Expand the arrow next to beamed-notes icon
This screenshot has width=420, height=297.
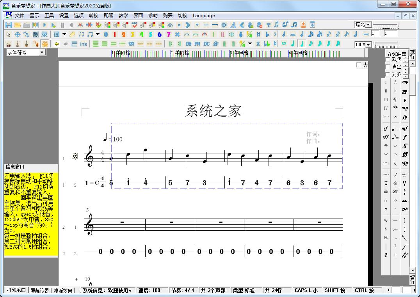tap(98, 34)
